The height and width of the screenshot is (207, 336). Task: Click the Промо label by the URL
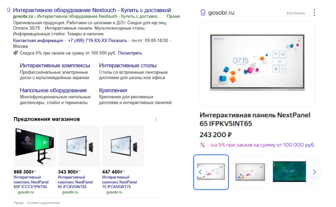coord(173,17)
